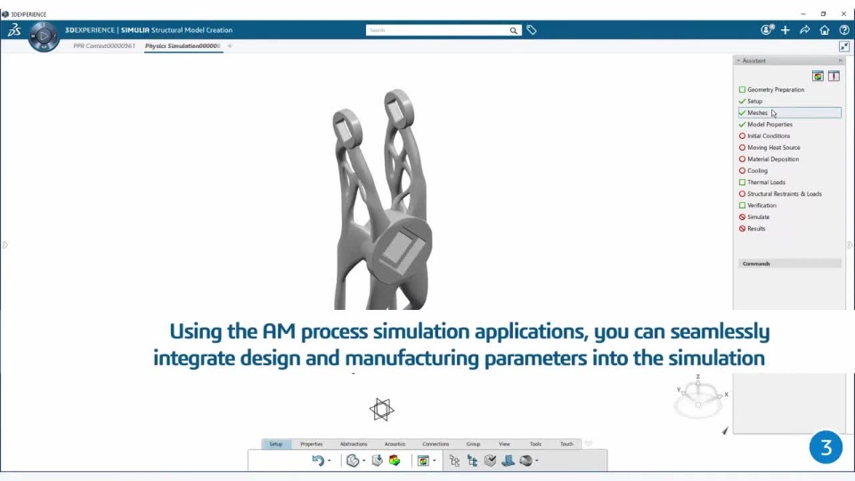Open the undo dropdown arrow
855x481 pixels.
click(330, 461)
